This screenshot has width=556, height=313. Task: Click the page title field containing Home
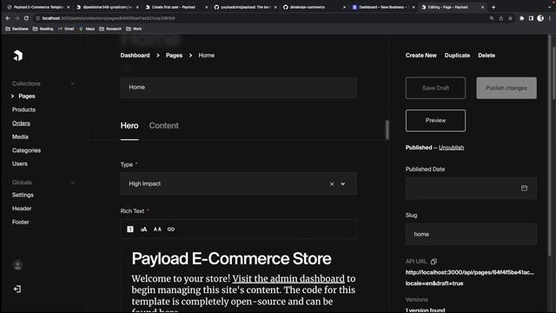click(x=239, y=87)
